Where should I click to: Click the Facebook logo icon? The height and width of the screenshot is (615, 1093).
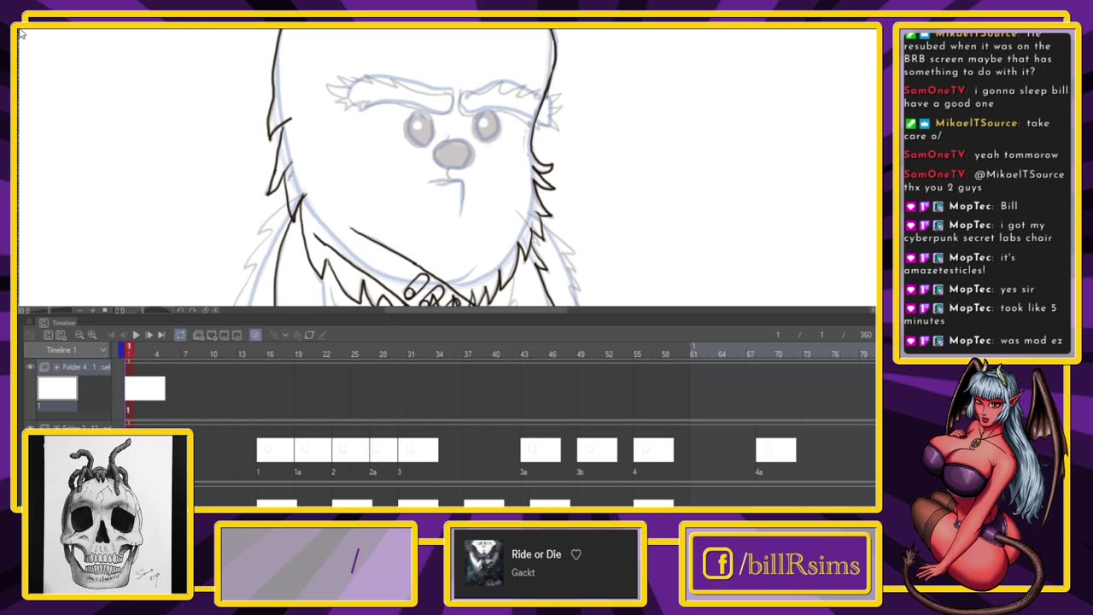click(x=717, y=564)
